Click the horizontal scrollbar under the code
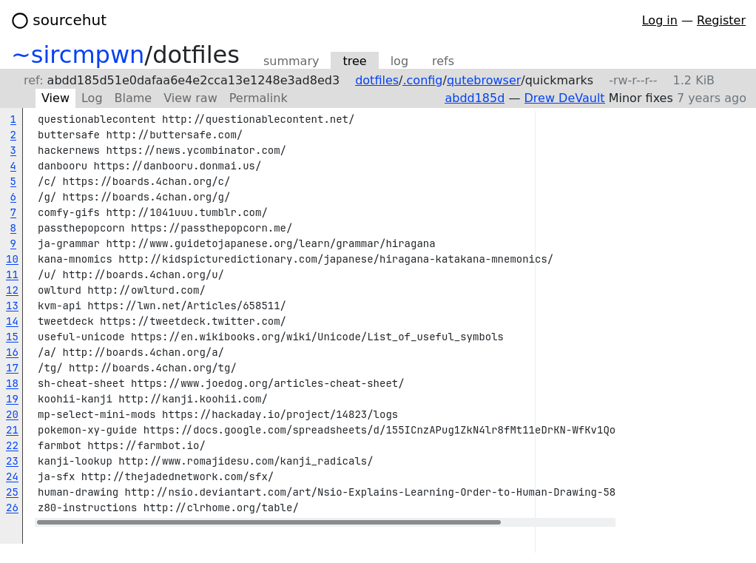756x563 pixels. click(x=269, y=522)
